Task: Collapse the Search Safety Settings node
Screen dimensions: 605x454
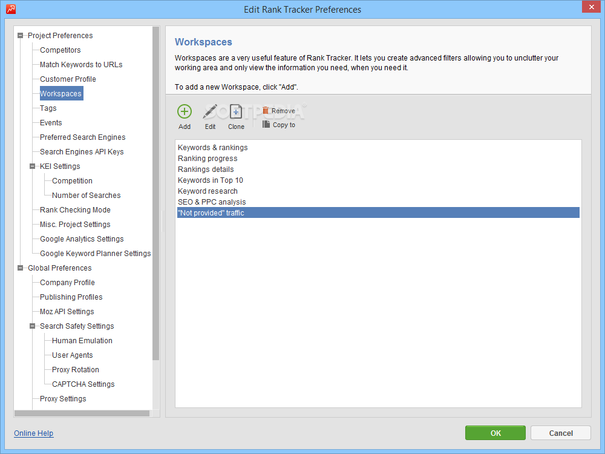Action: point(33,326)
